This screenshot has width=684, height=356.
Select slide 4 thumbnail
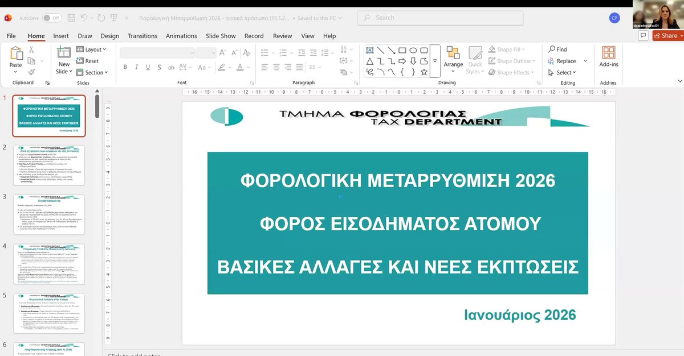(49, 264)
